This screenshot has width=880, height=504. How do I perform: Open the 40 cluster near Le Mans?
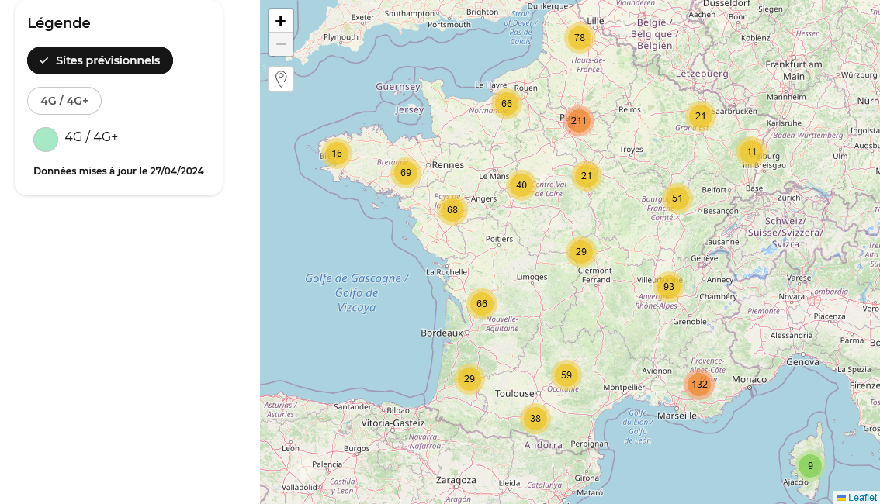pyautogui.click(x=521, y=185)
